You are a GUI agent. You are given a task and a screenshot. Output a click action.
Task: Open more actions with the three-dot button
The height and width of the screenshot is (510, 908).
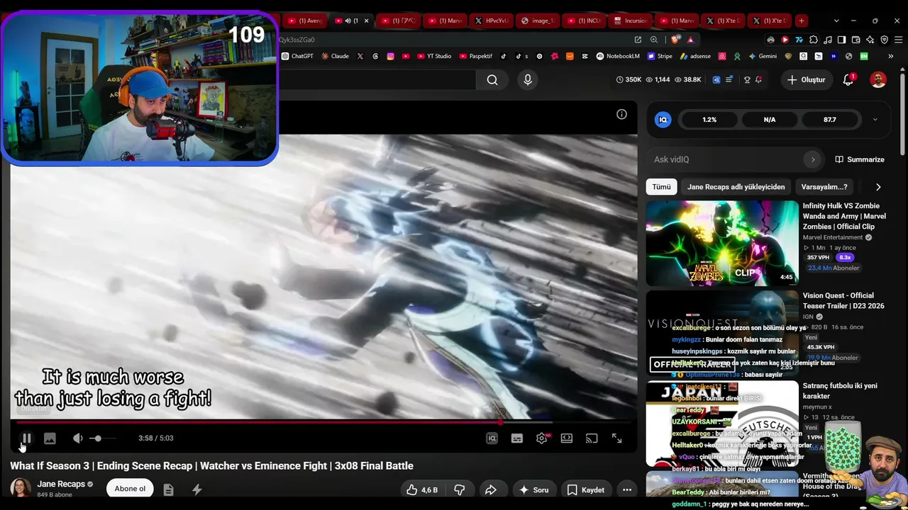pos(626,489)
